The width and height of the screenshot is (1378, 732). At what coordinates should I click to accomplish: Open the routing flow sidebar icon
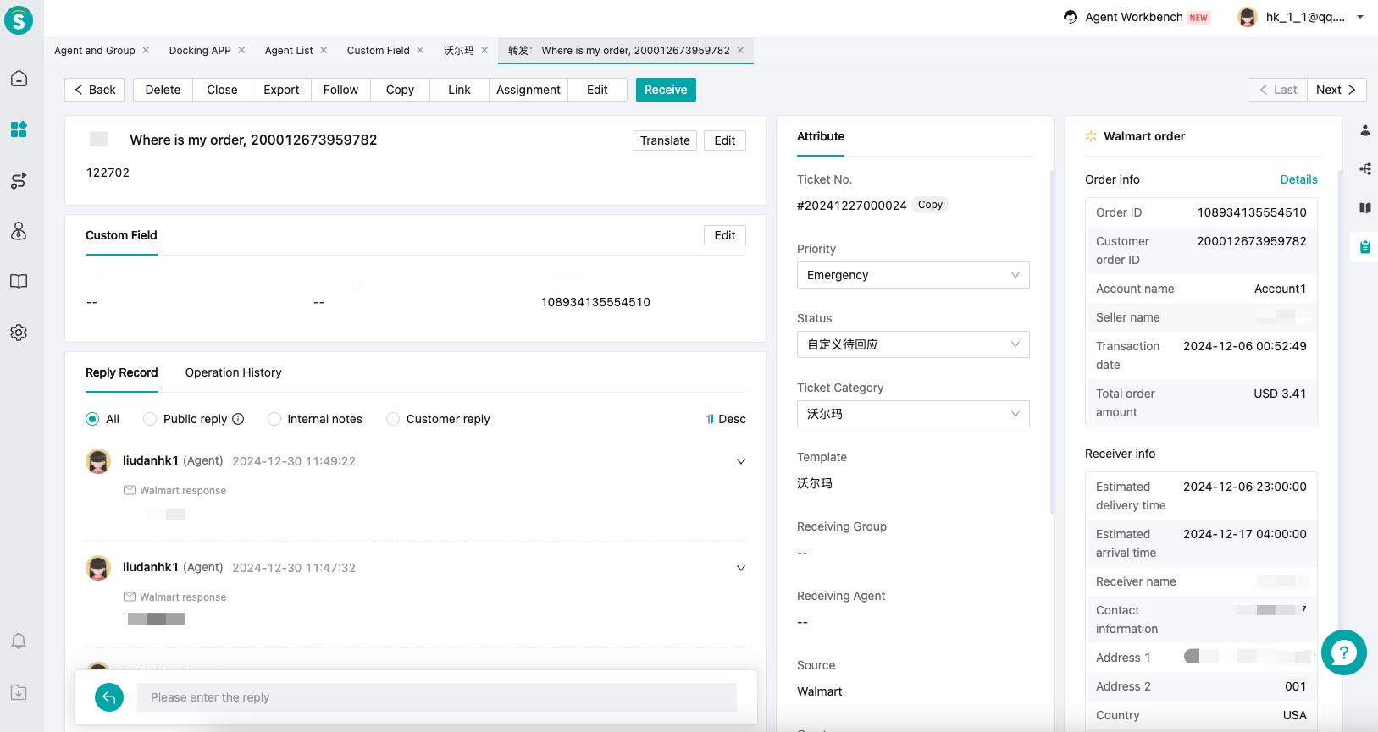19,180
